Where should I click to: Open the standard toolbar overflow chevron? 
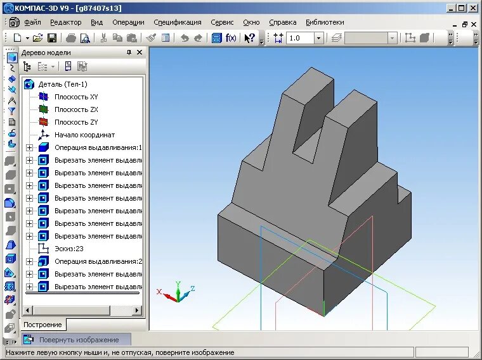[261, 41]
